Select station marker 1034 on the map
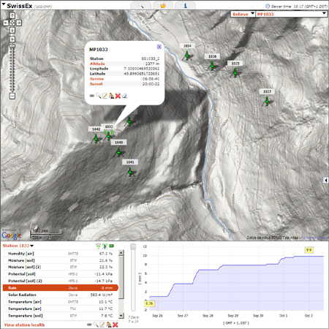This screenshot has width=329, height=329. [187, 56]
